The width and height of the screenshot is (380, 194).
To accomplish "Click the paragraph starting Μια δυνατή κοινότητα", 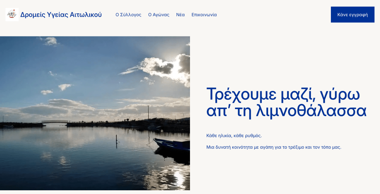I will (x=274, y=147).
